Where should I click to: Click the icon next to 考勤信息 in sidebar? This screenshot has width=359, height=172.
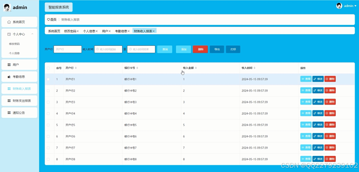click(9, 77)
